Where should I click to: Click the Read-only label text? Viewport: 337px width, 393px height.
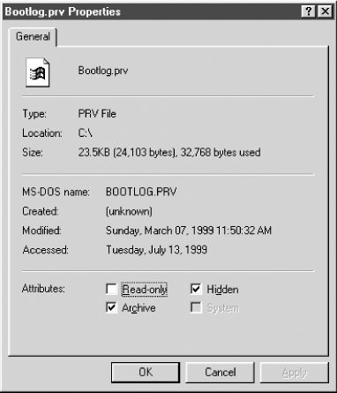tap(145, 290)
